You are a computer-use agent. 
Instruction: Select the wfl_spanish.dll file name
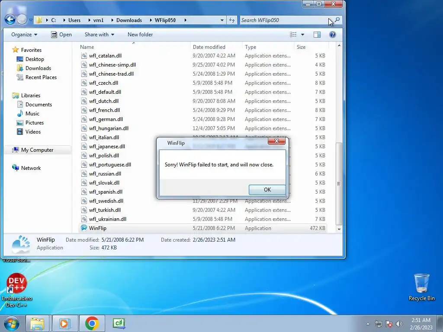tap(106, 192)
